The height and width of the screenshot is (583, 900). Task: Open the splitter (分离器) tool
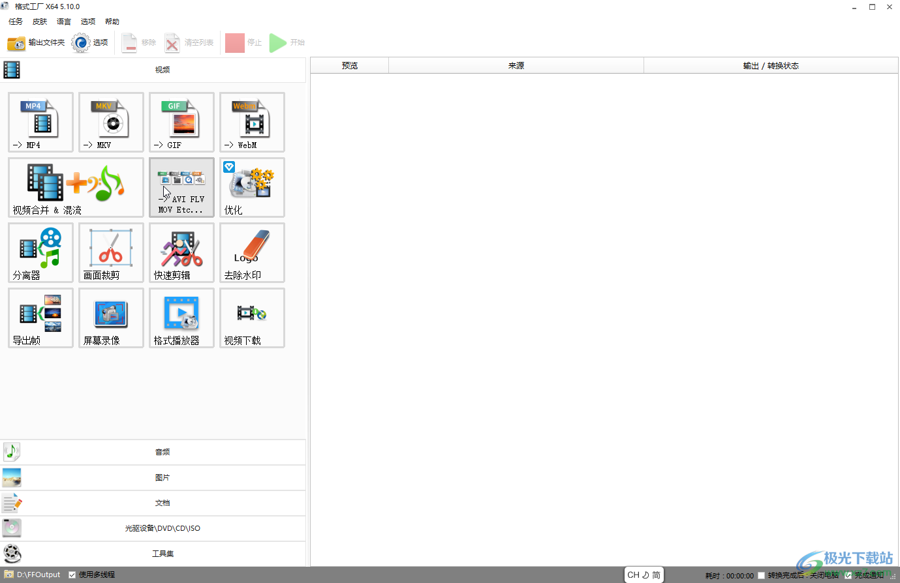[40, 253]
